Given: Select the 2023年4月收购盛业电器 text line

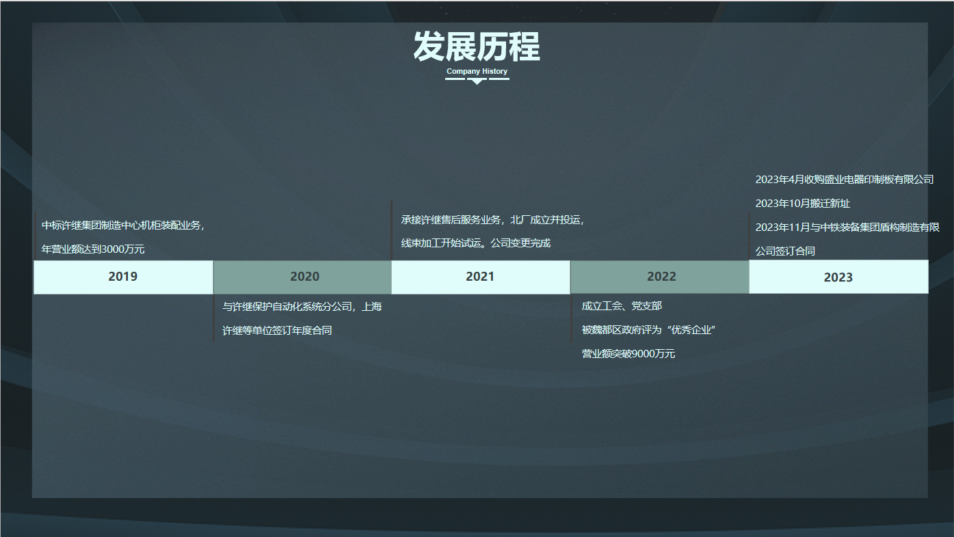Looking at the screenshot, I should point(844,179).
